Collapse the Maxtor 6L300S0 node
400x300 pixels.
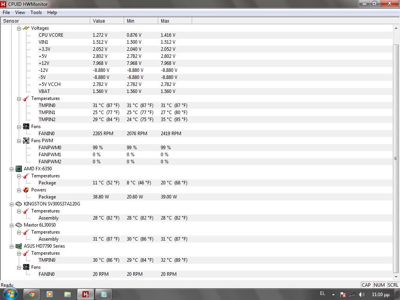pos(11,225)
